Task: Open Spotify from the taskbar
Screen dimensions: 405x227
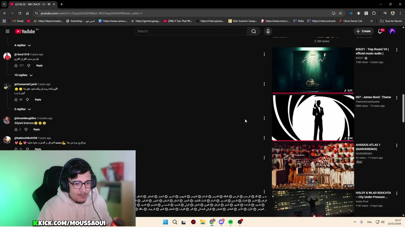Action: pyautogui.click(x=231, y=222)
